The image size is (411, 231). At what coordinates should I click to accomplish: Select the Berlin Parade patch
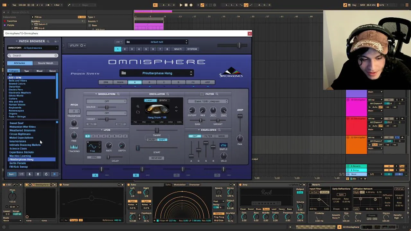(x=18, y=163)
